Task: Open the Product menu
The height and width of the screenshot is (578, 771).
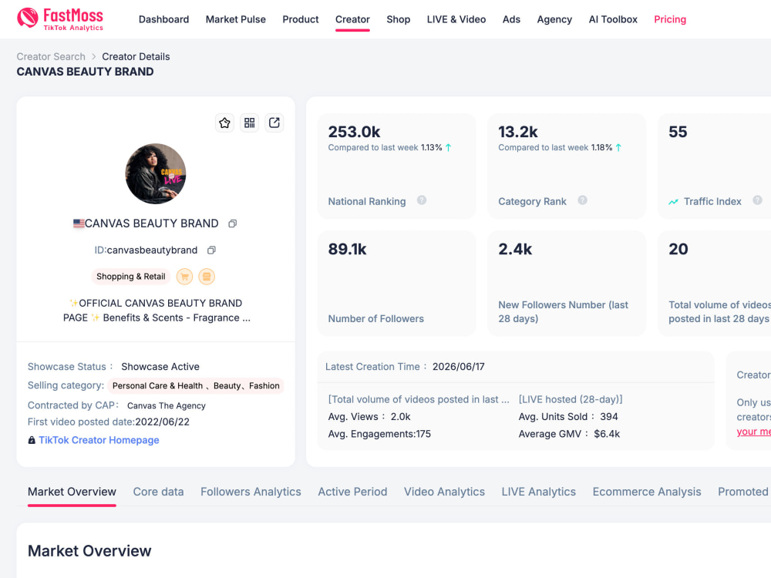Action: pyautogui.click(x=301, y=19)
